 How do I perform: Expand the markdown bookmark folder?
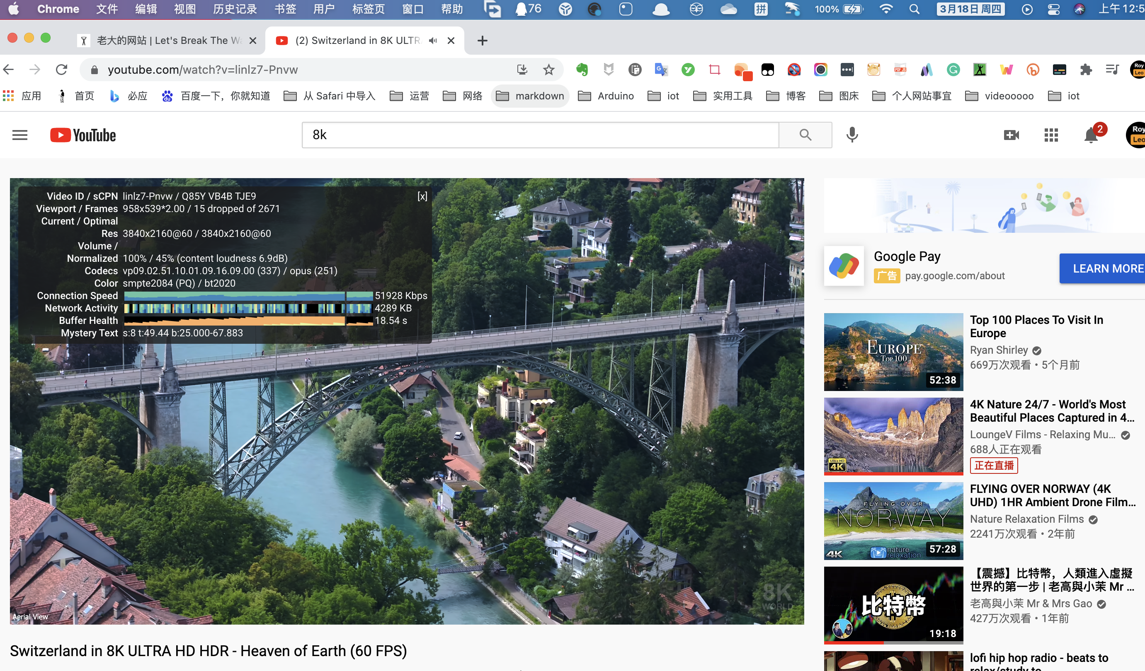[x=530, y=96]
